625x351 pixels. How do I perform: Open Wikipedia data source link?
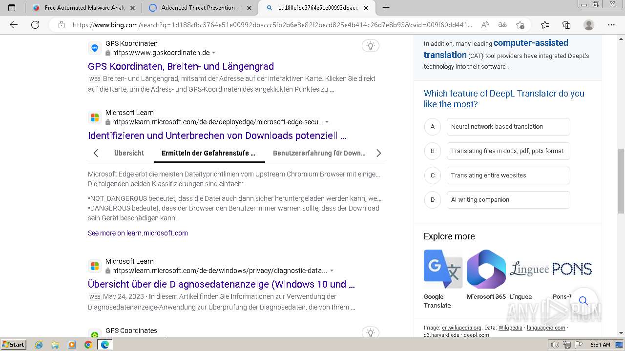pyautogui.click(x=510, y=328)
